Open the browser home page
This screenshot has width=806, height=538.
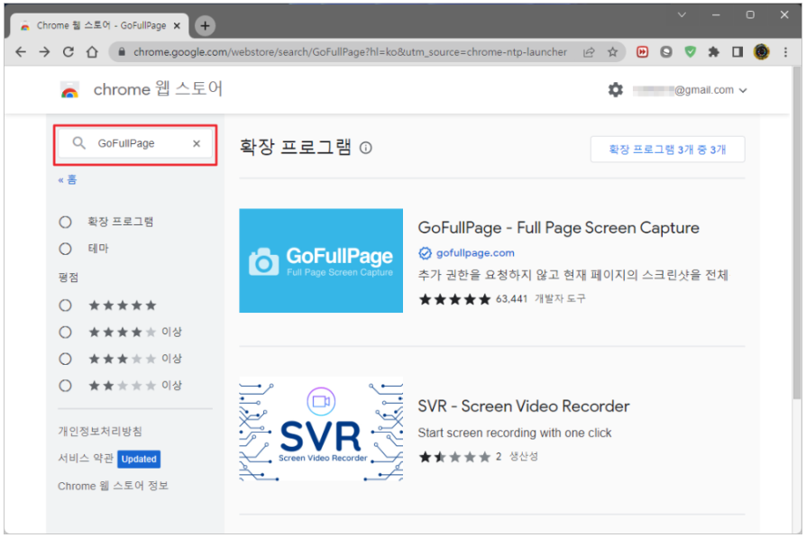(92, 52)
